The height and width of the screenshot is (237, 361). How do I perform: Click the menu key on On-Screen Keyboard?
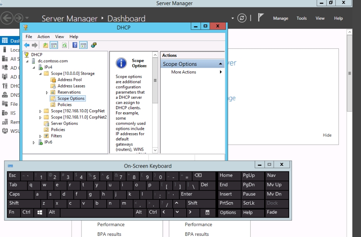tap(207, 213)
